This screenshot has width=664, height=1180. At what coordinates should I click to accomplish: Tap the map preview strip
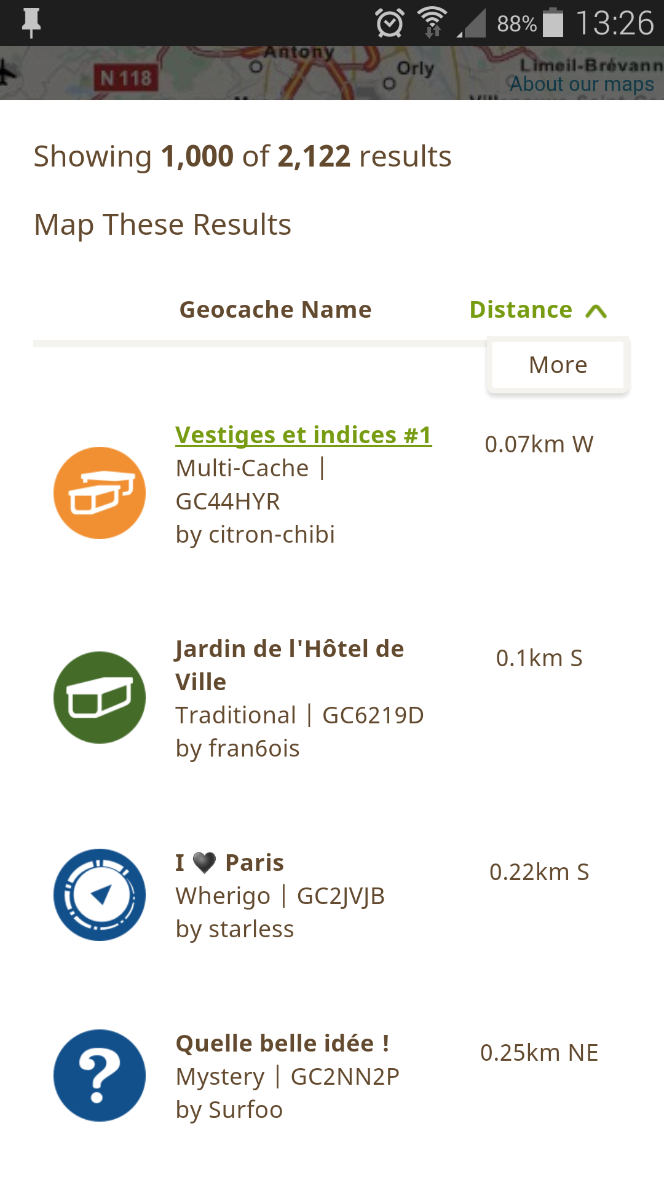[x=246, y=74]
